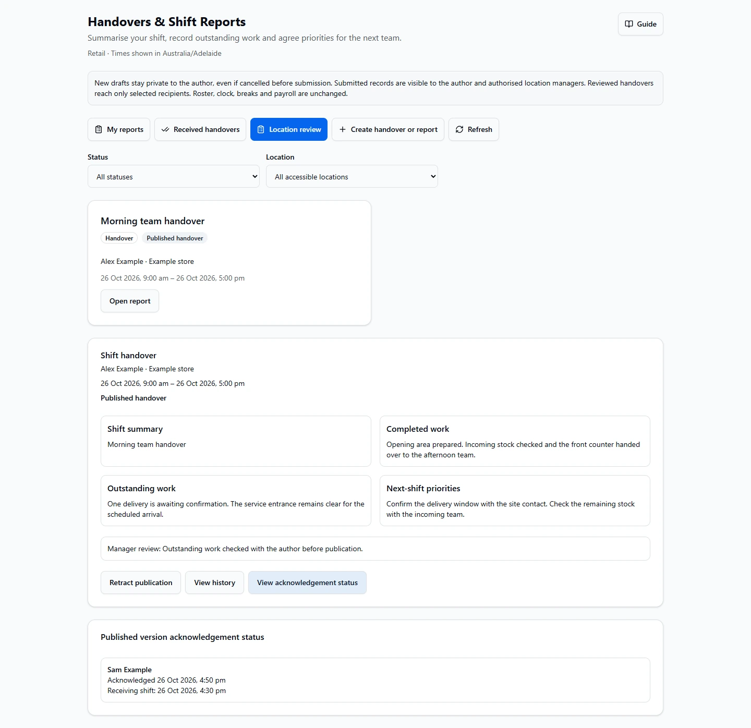Click the clipboard icon beside My reports
This screenshot has height=728, width=751.
(x=99, y=129)
